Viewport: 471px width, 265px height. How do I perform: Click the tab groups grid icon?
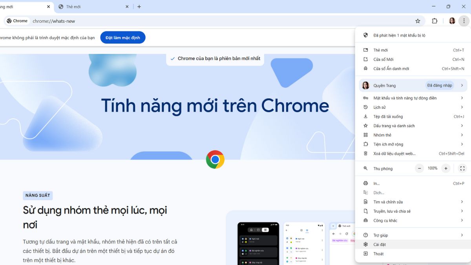coord(366,135)
